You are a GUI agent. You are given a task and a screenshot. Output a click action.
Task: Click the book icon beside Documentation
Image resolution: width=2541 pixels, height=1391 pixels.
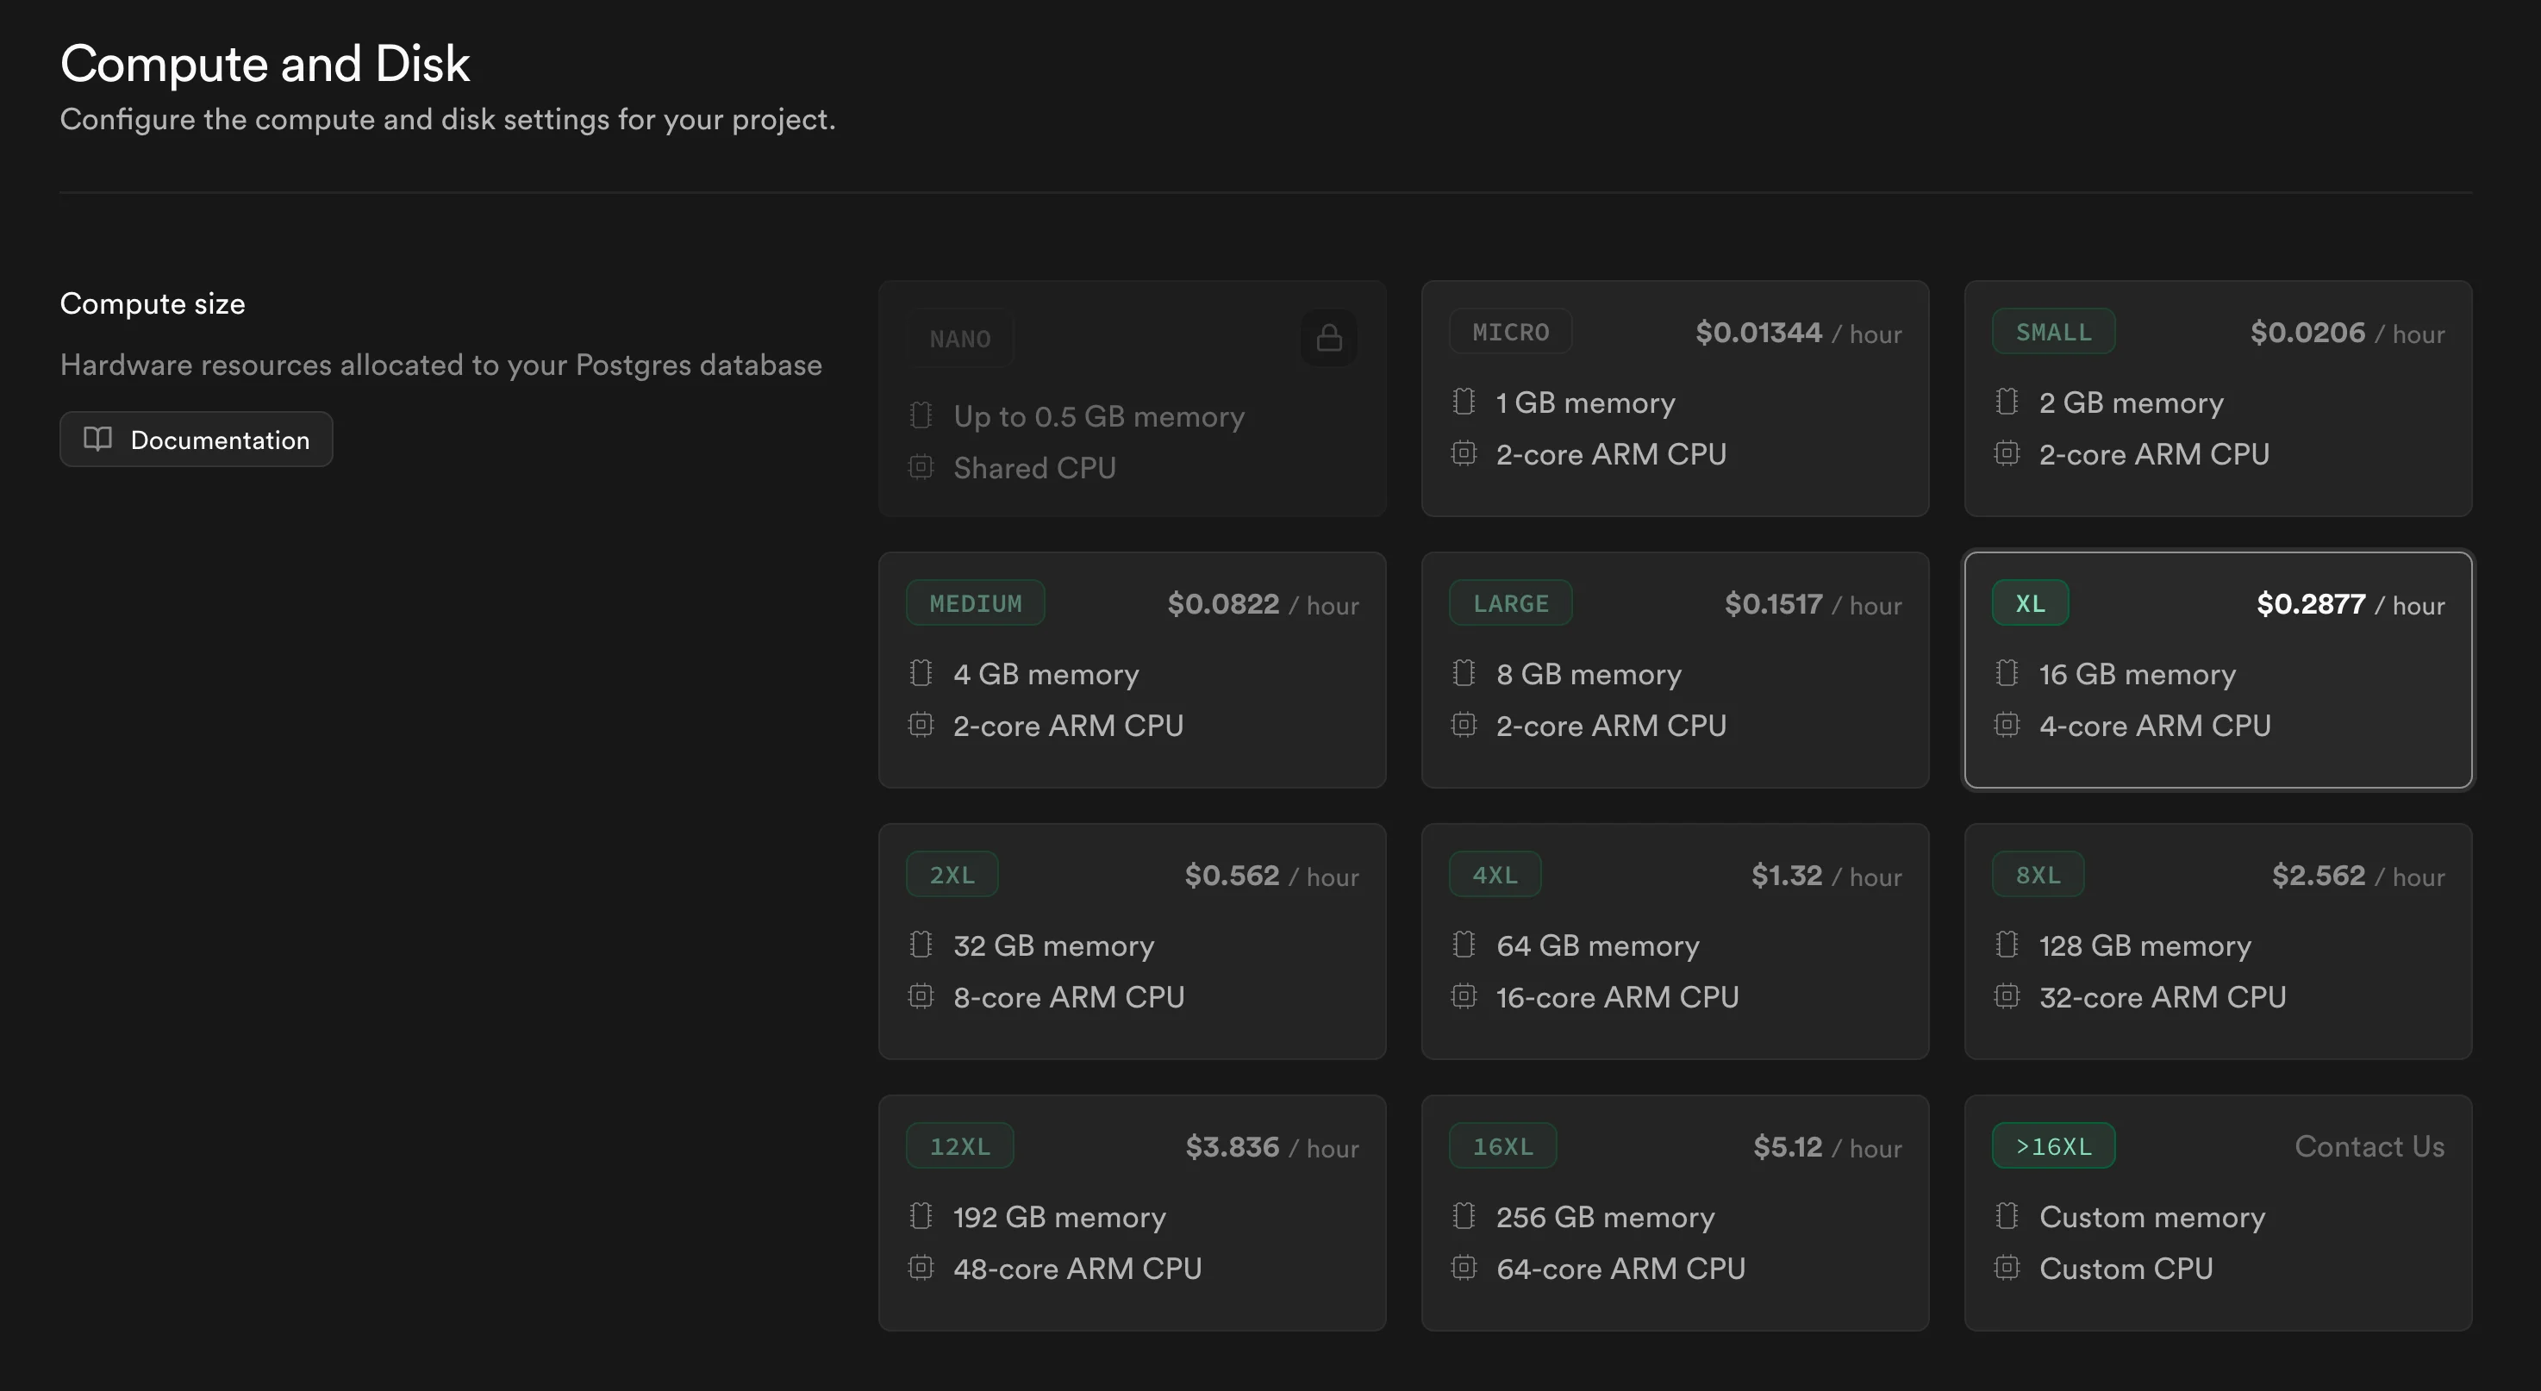(97, 439)
